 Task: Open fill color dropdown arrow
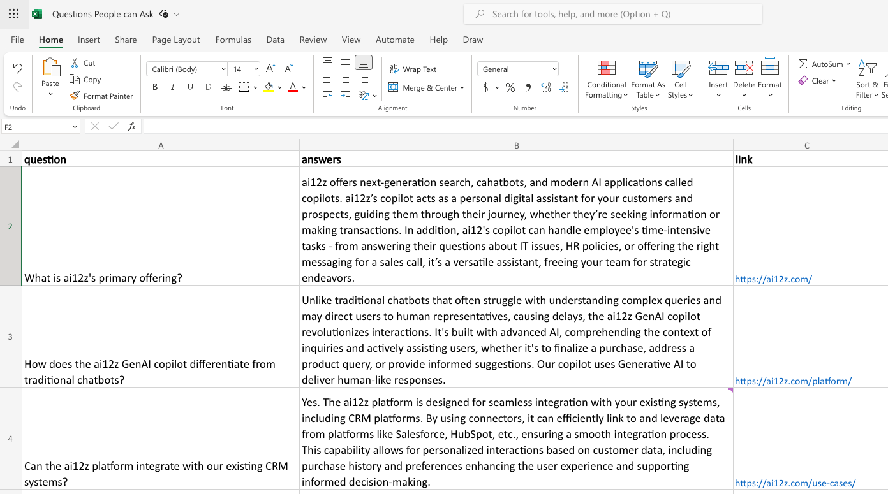279,87
